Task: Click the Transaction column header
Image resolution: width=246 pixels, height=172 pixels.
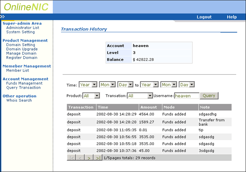Action: [x=81, y=107]
